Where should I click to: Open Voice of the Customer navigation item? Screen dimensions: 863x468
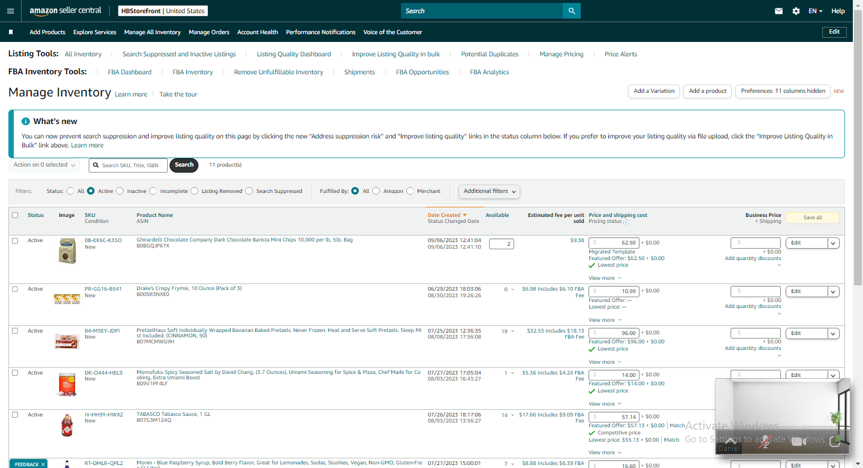[393, 32]
